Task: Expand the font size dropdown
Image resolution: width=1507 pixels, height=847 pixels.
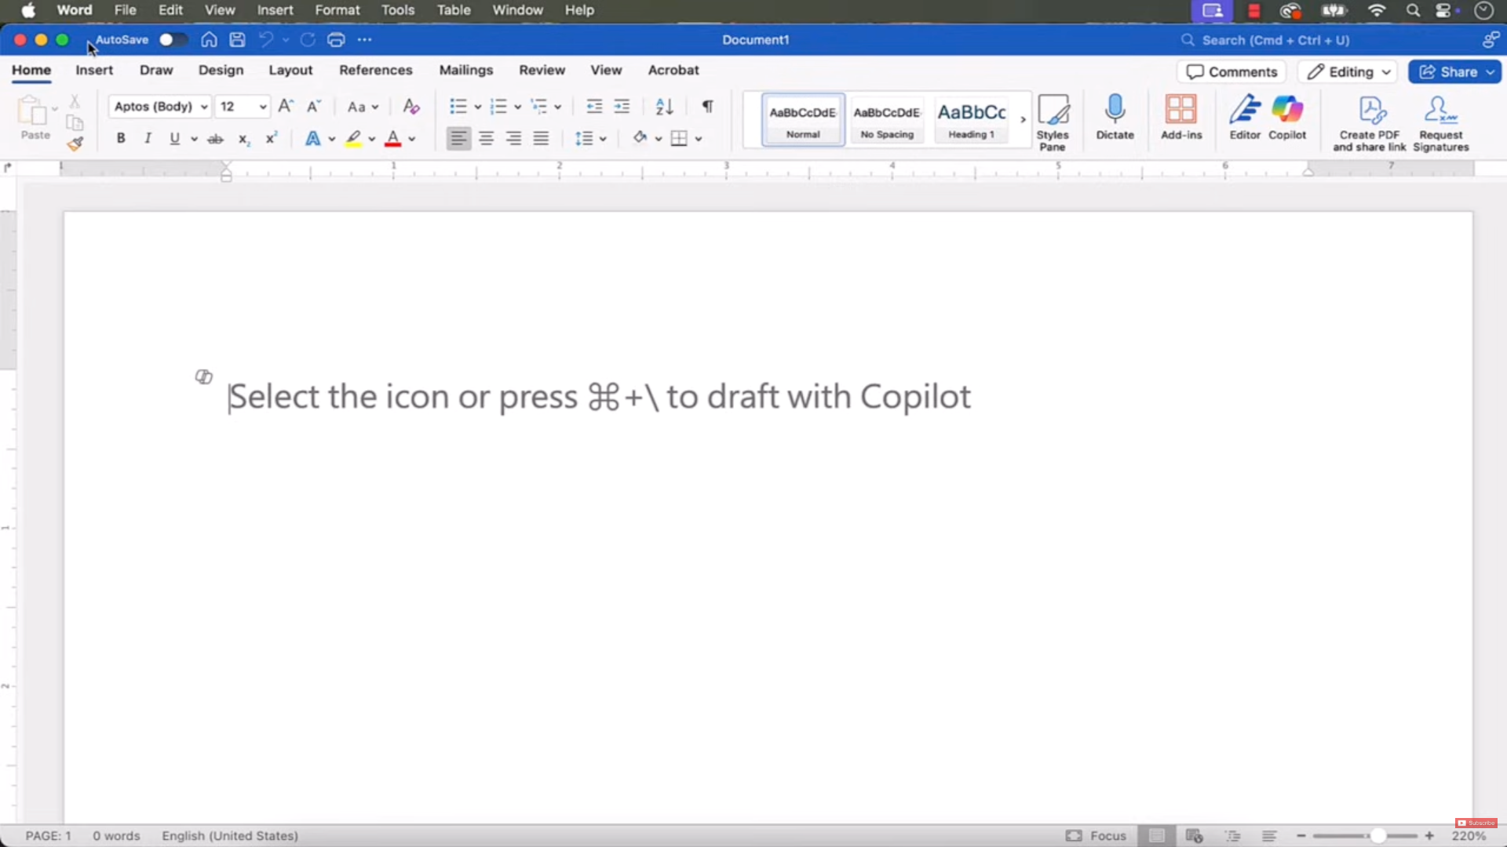Action: pyautogui.click(x=263, y=107)
